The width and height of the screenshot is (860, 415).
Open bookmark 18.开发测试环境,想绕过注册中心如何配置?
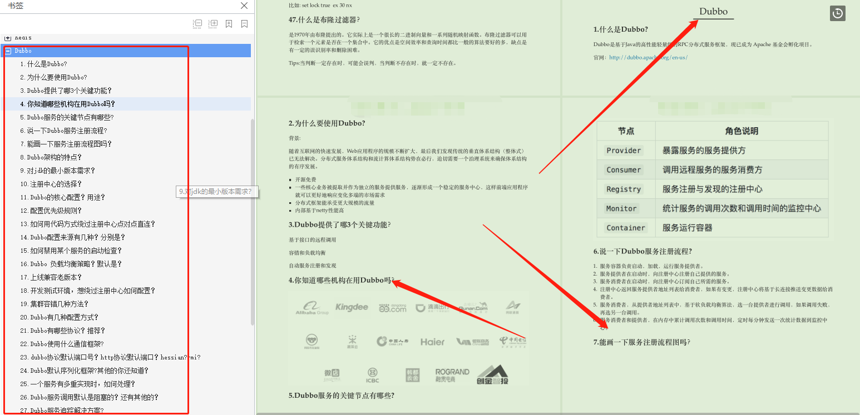(x=88, y=291)
